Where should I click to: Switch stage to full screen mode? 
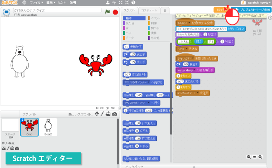[x=6, y=12]
